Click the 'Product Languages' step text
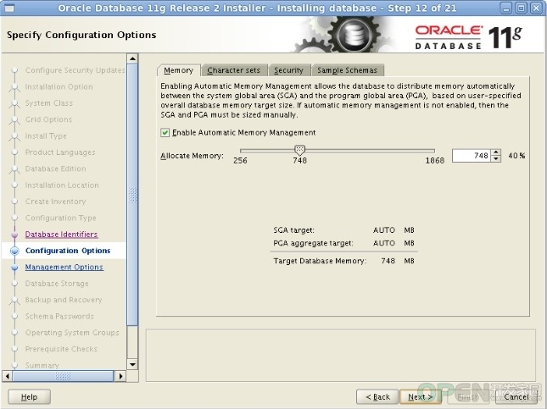The height and width of the screenshot is (409, 547). [x=60, y=152]
